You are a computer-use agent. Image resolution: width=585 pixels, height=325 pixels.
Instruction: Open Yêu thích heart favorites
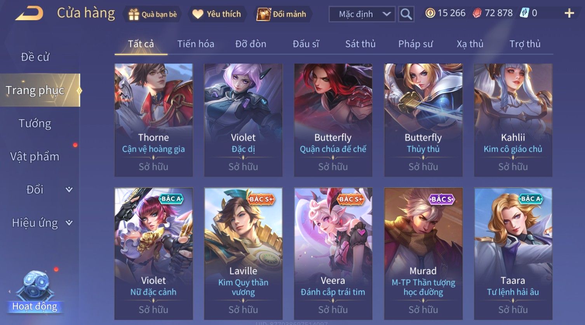pos(198,14)
